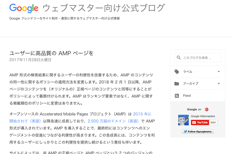Screen dimensions: 231x154
Task: Click the Google+ red icon
Action: click(206, 109)
